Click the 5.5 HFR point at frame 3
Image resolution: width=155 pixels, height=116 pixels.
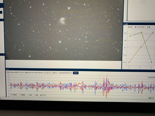coord(152,62)
